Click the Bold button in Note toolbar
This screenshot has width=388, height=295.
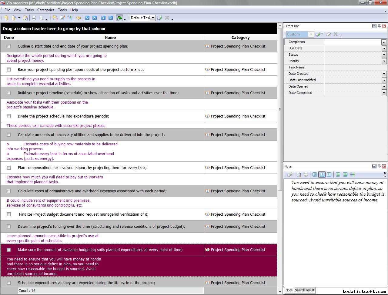[314, 174]
